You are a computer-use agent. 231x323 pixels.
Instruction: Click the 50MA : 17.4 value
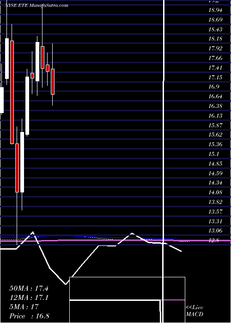point(29,288)
